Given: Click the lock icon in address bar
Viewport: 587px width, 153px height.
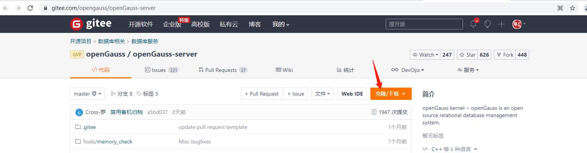Looking at the screenshot, I should click(46, 8).
